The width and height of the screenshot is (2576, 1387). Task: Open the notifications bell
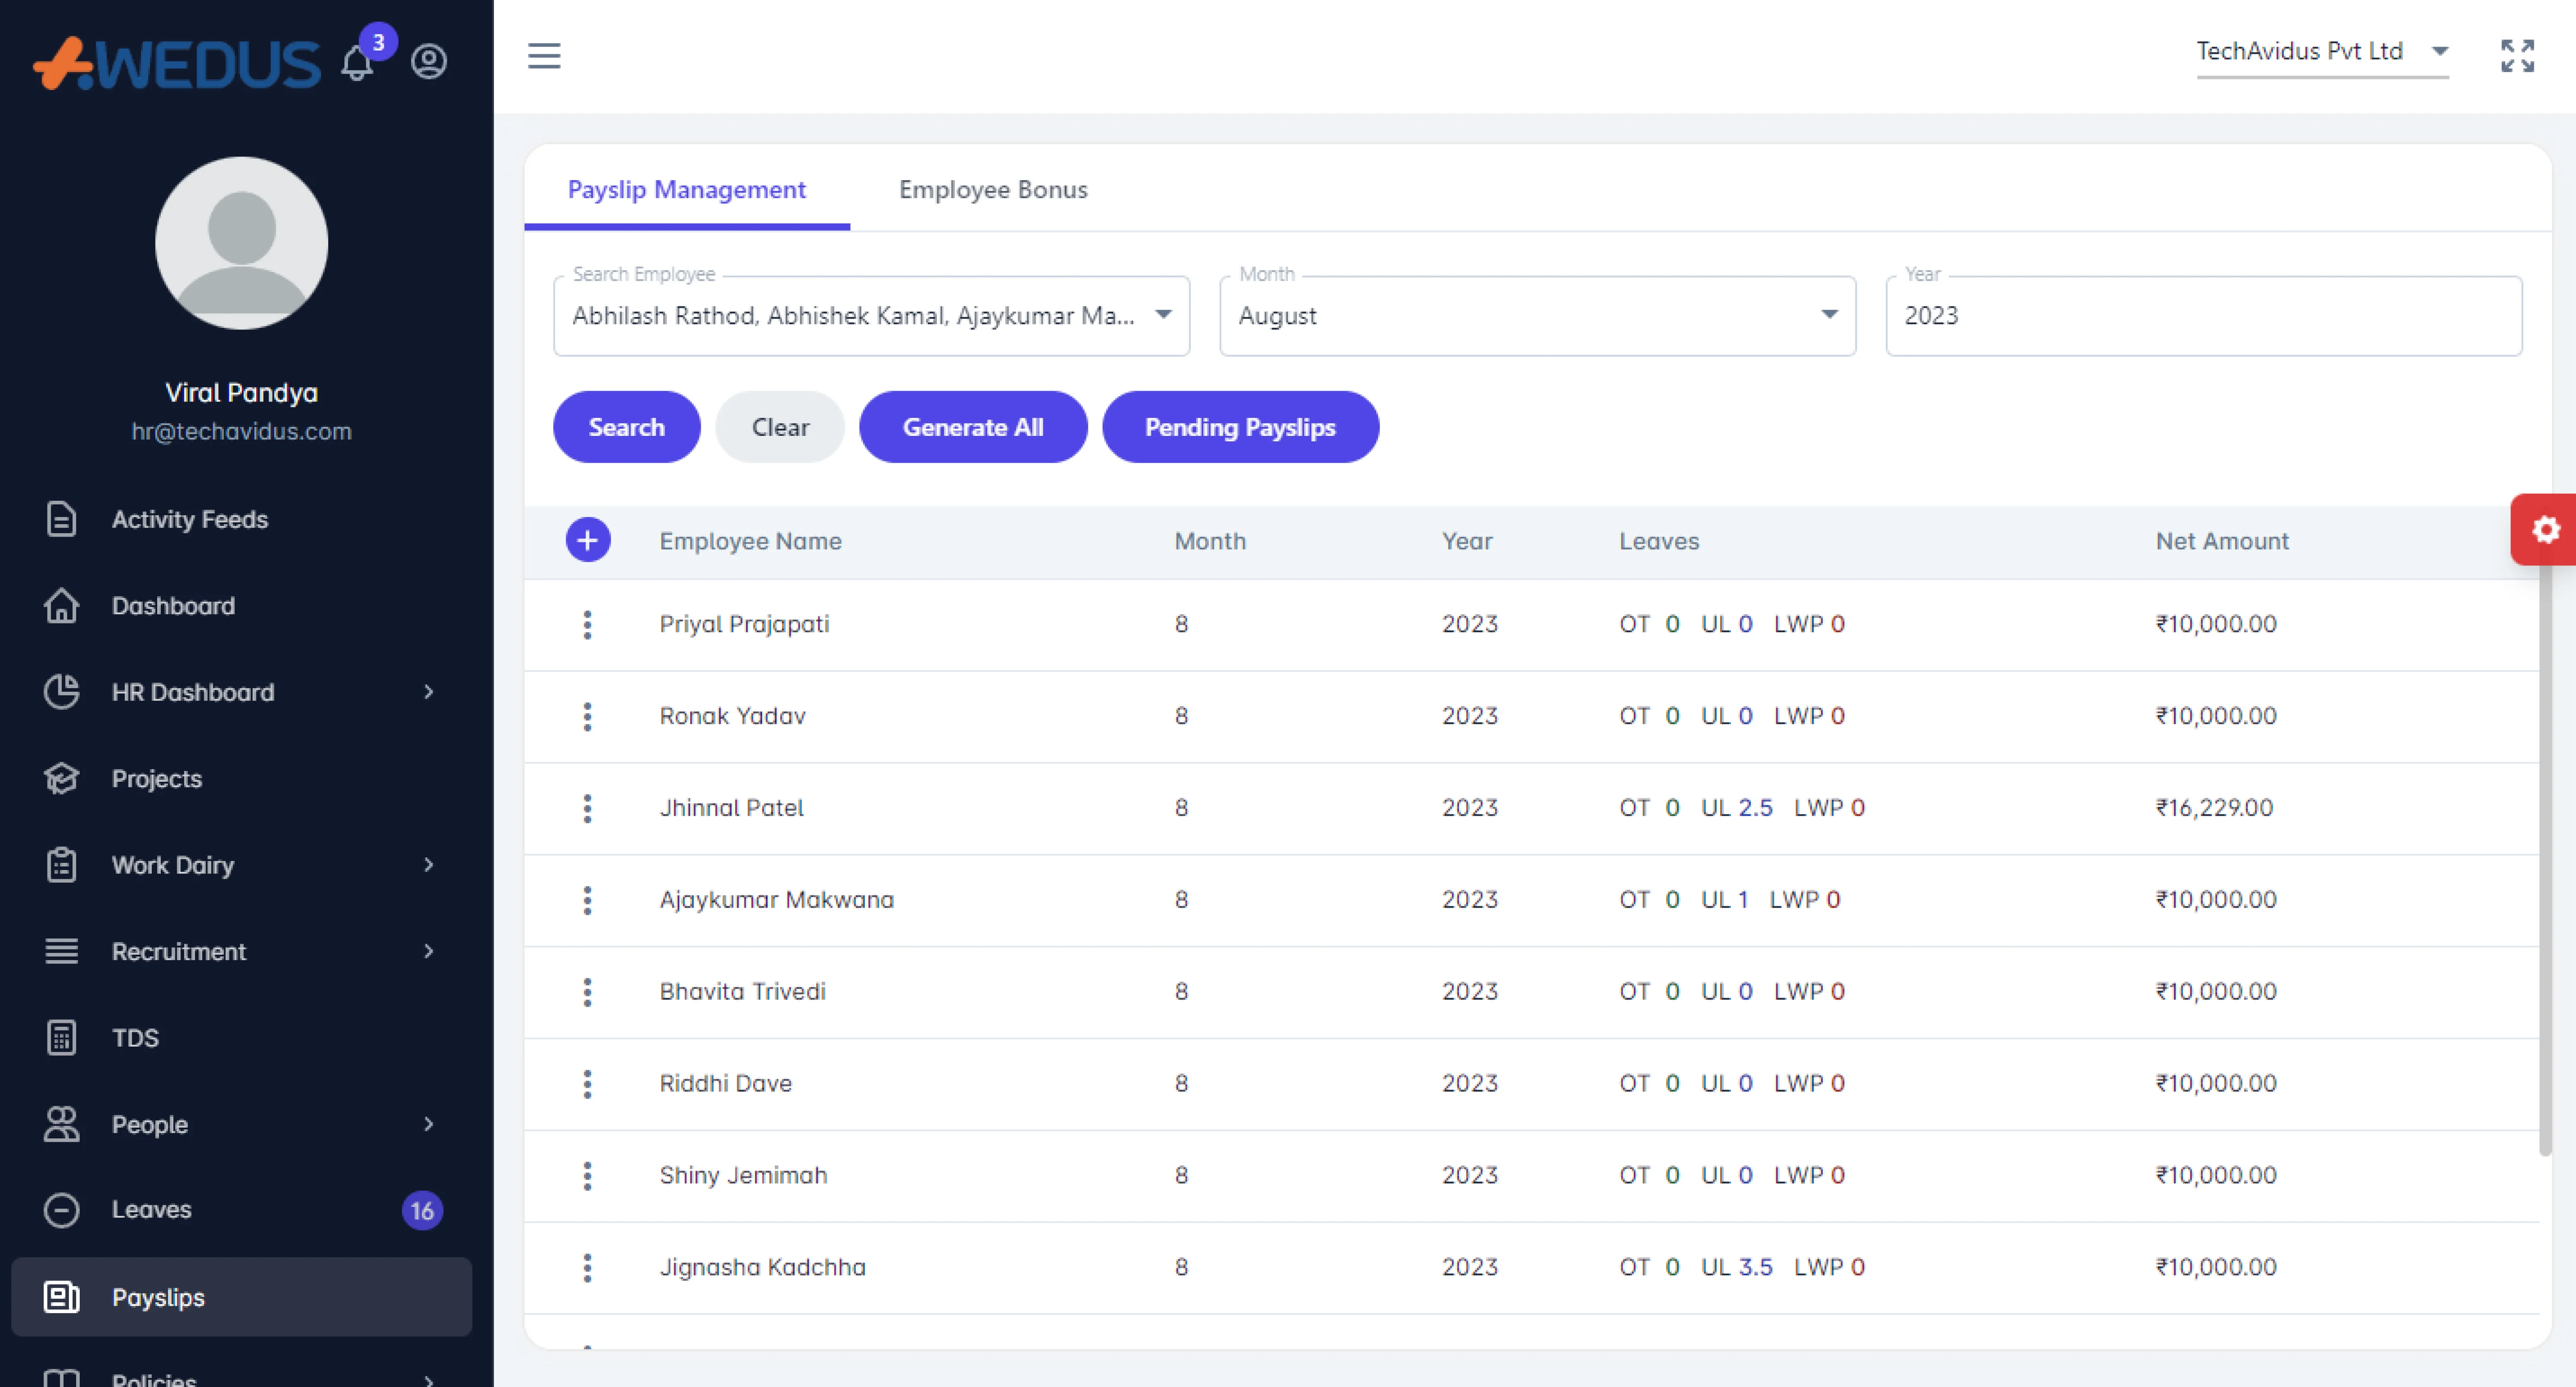click(x=357, y=63)
